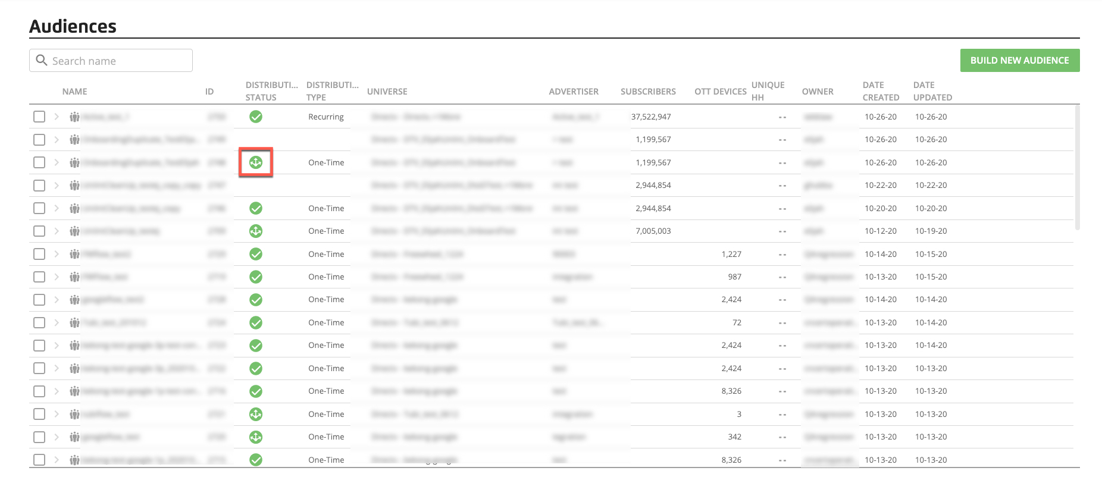Click the Recurring distribution type cell
This screenshot has width=1102, height=502.
click(326, 117)
